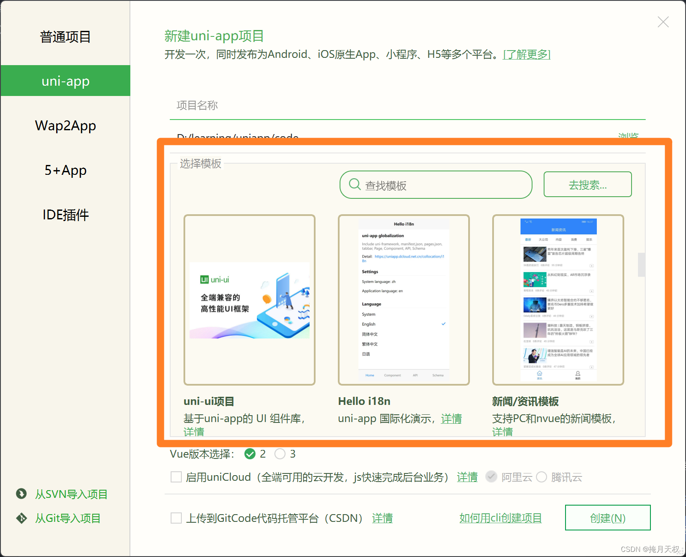Click the 去搜索... button
Screen dimensions: 686x557
click(587, 184)
